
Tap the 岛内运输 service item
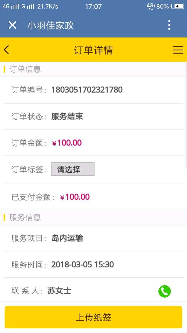[x=67, y=238]
